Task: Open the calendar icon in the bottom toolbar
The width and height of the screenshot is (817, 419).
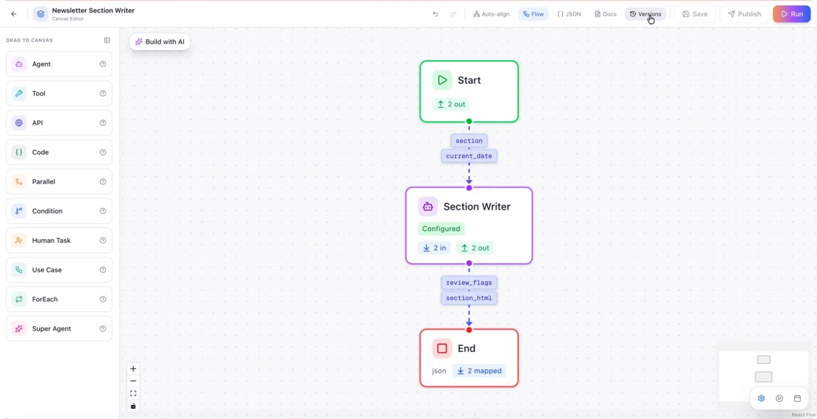Action: 797,399
